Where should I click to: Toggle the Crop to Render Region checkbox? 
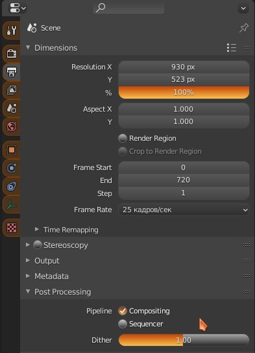(x=123, y=151)
